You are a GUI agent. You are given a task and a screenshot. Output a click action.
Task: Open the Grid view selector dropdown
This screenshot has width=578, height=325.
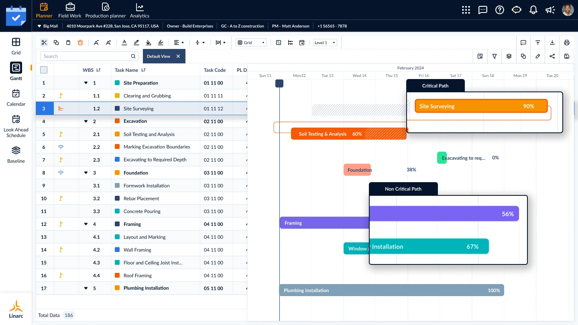pos(251,43)
